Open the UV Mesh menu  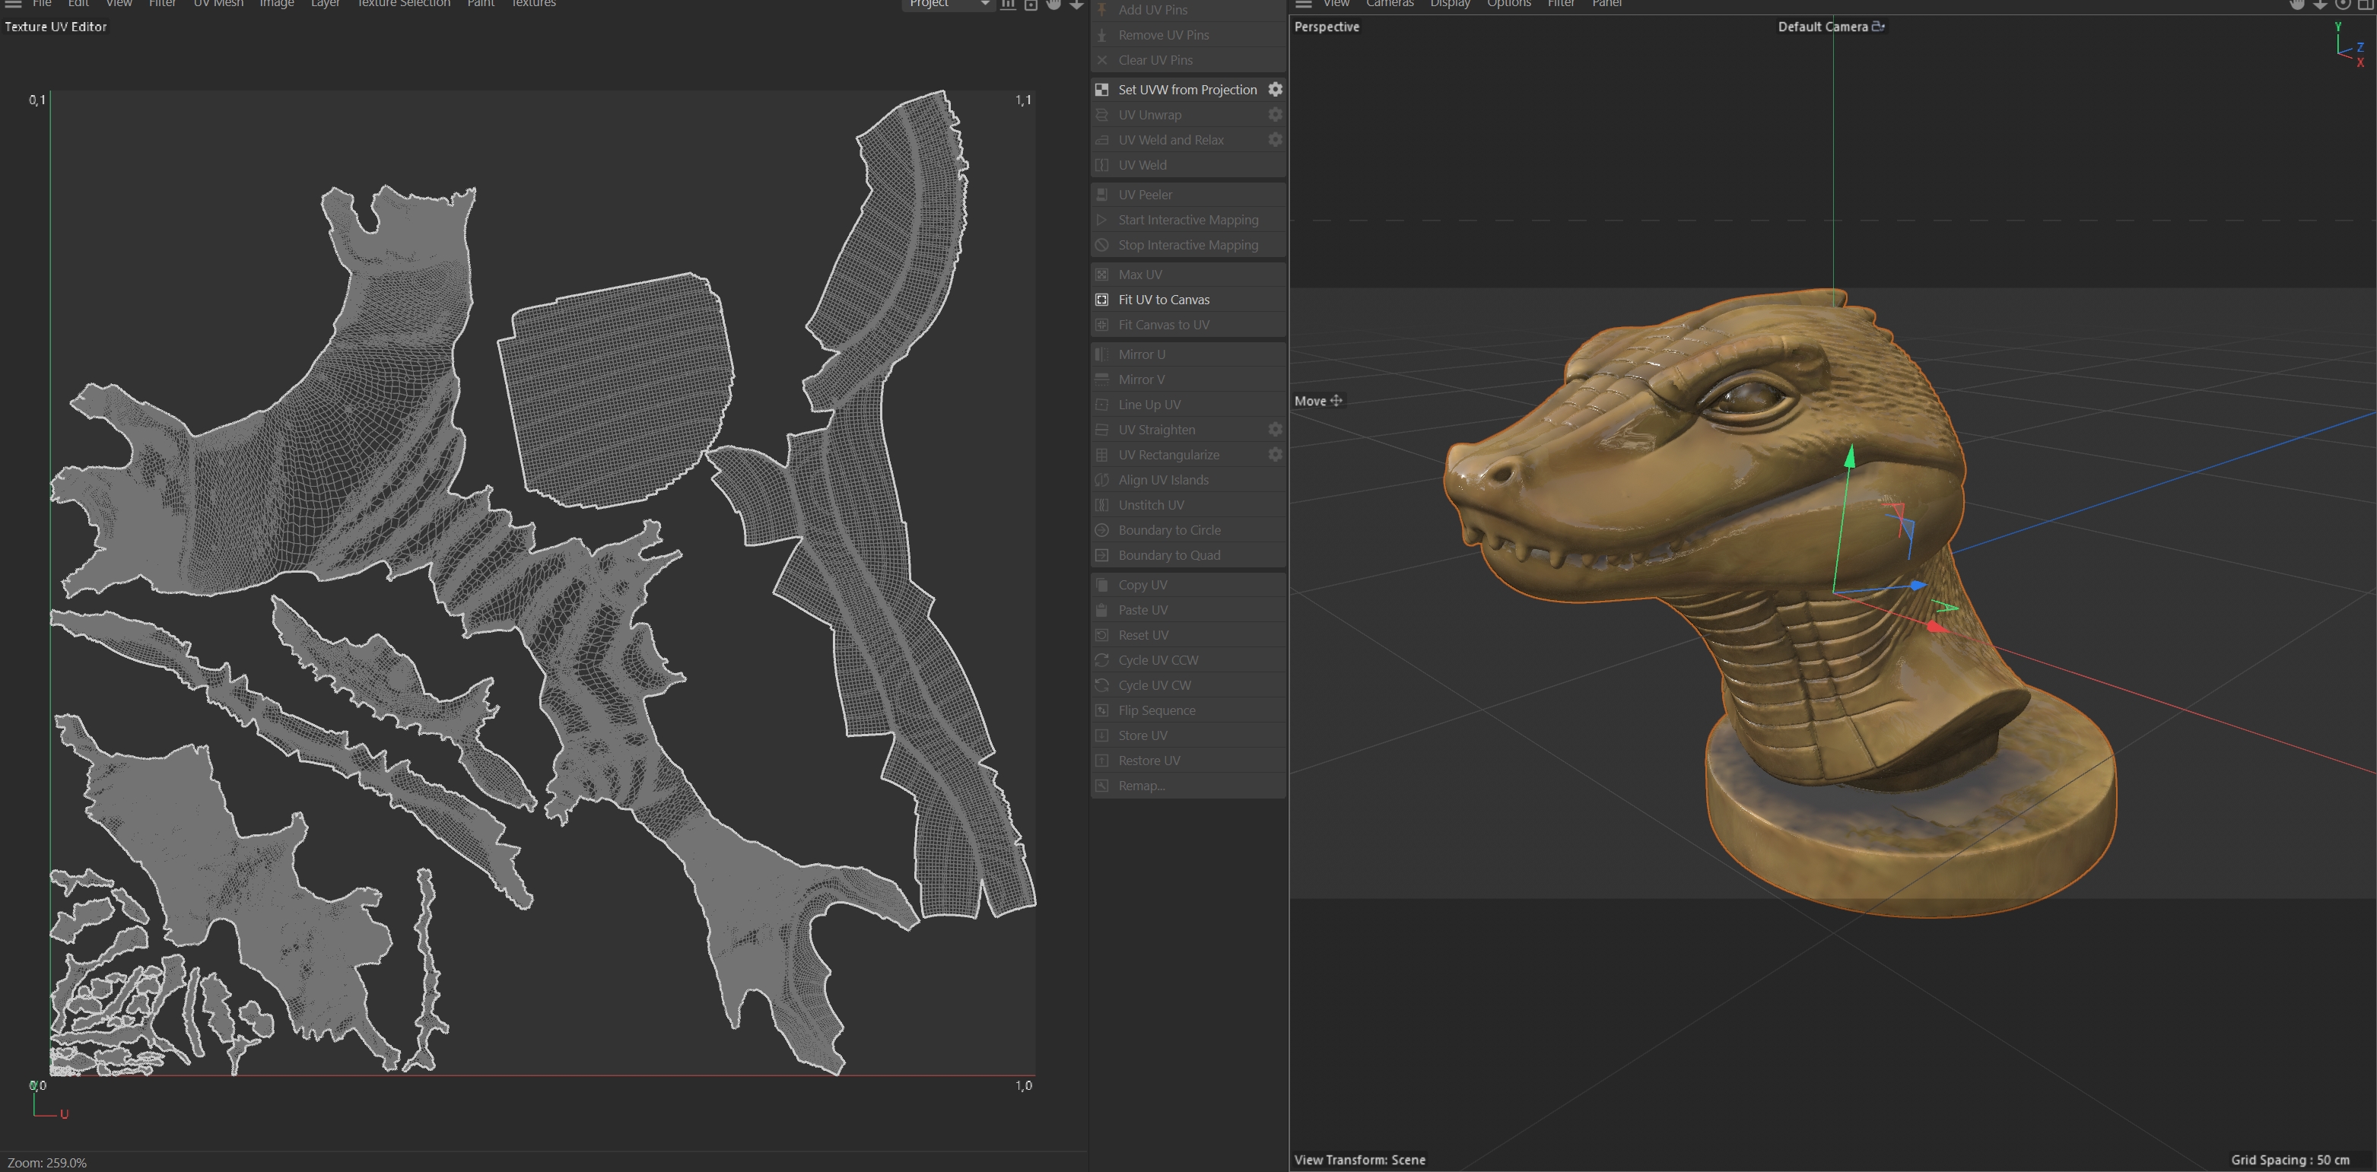(x=219, y=4)
